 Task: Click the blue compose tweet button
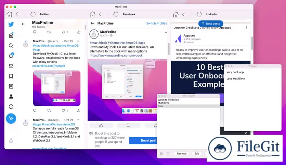tap(11, 118)
